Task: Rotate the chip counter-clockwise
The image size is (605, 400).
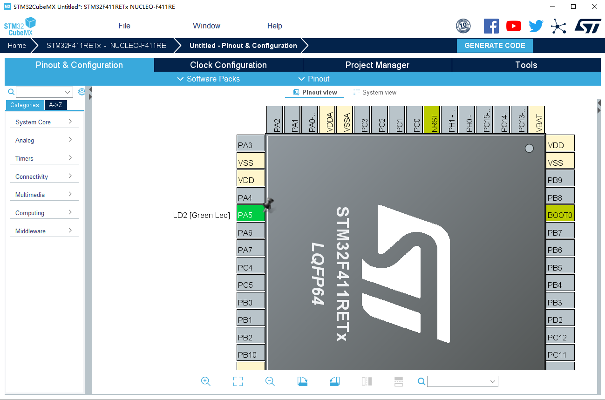Action: pyautogui.click(x=334, y=381)
